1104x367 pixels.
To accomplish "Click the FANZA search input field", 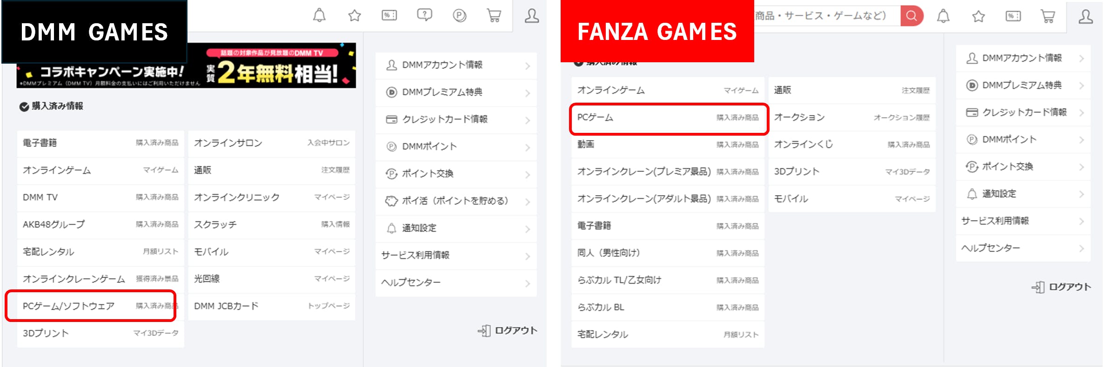I will coord(823,16).
